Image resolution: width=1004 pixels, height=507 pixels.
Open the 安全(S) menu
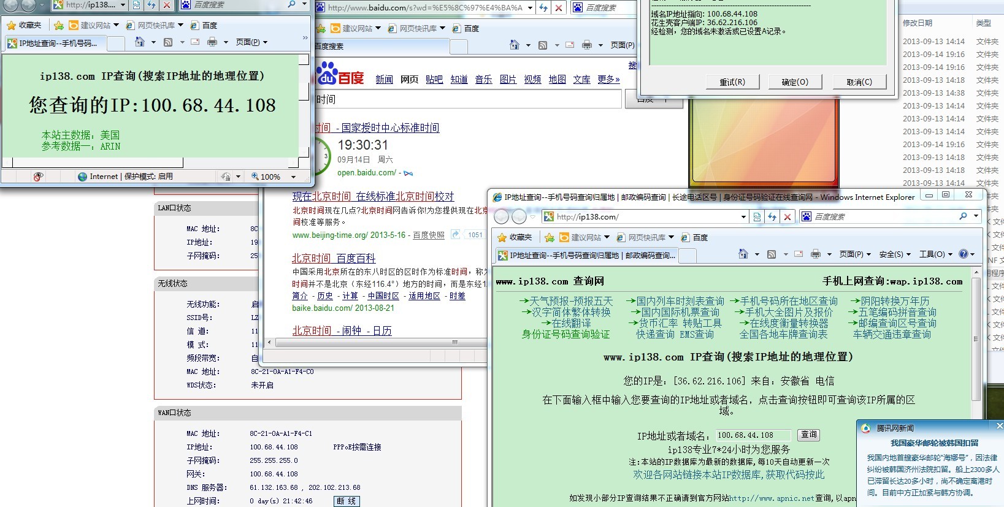click(894, 254)
